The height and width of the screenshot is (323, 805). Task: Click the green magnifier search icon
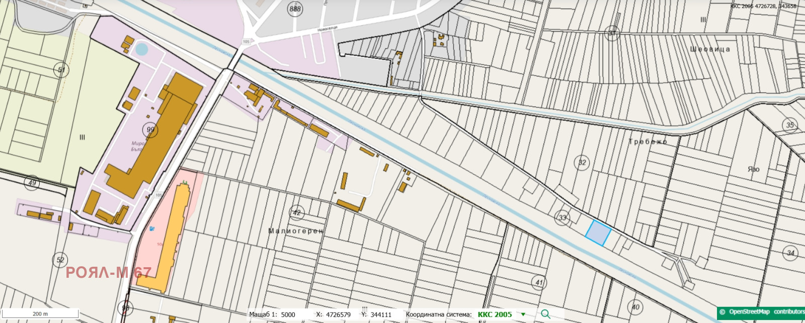click(x=545, y=314)
